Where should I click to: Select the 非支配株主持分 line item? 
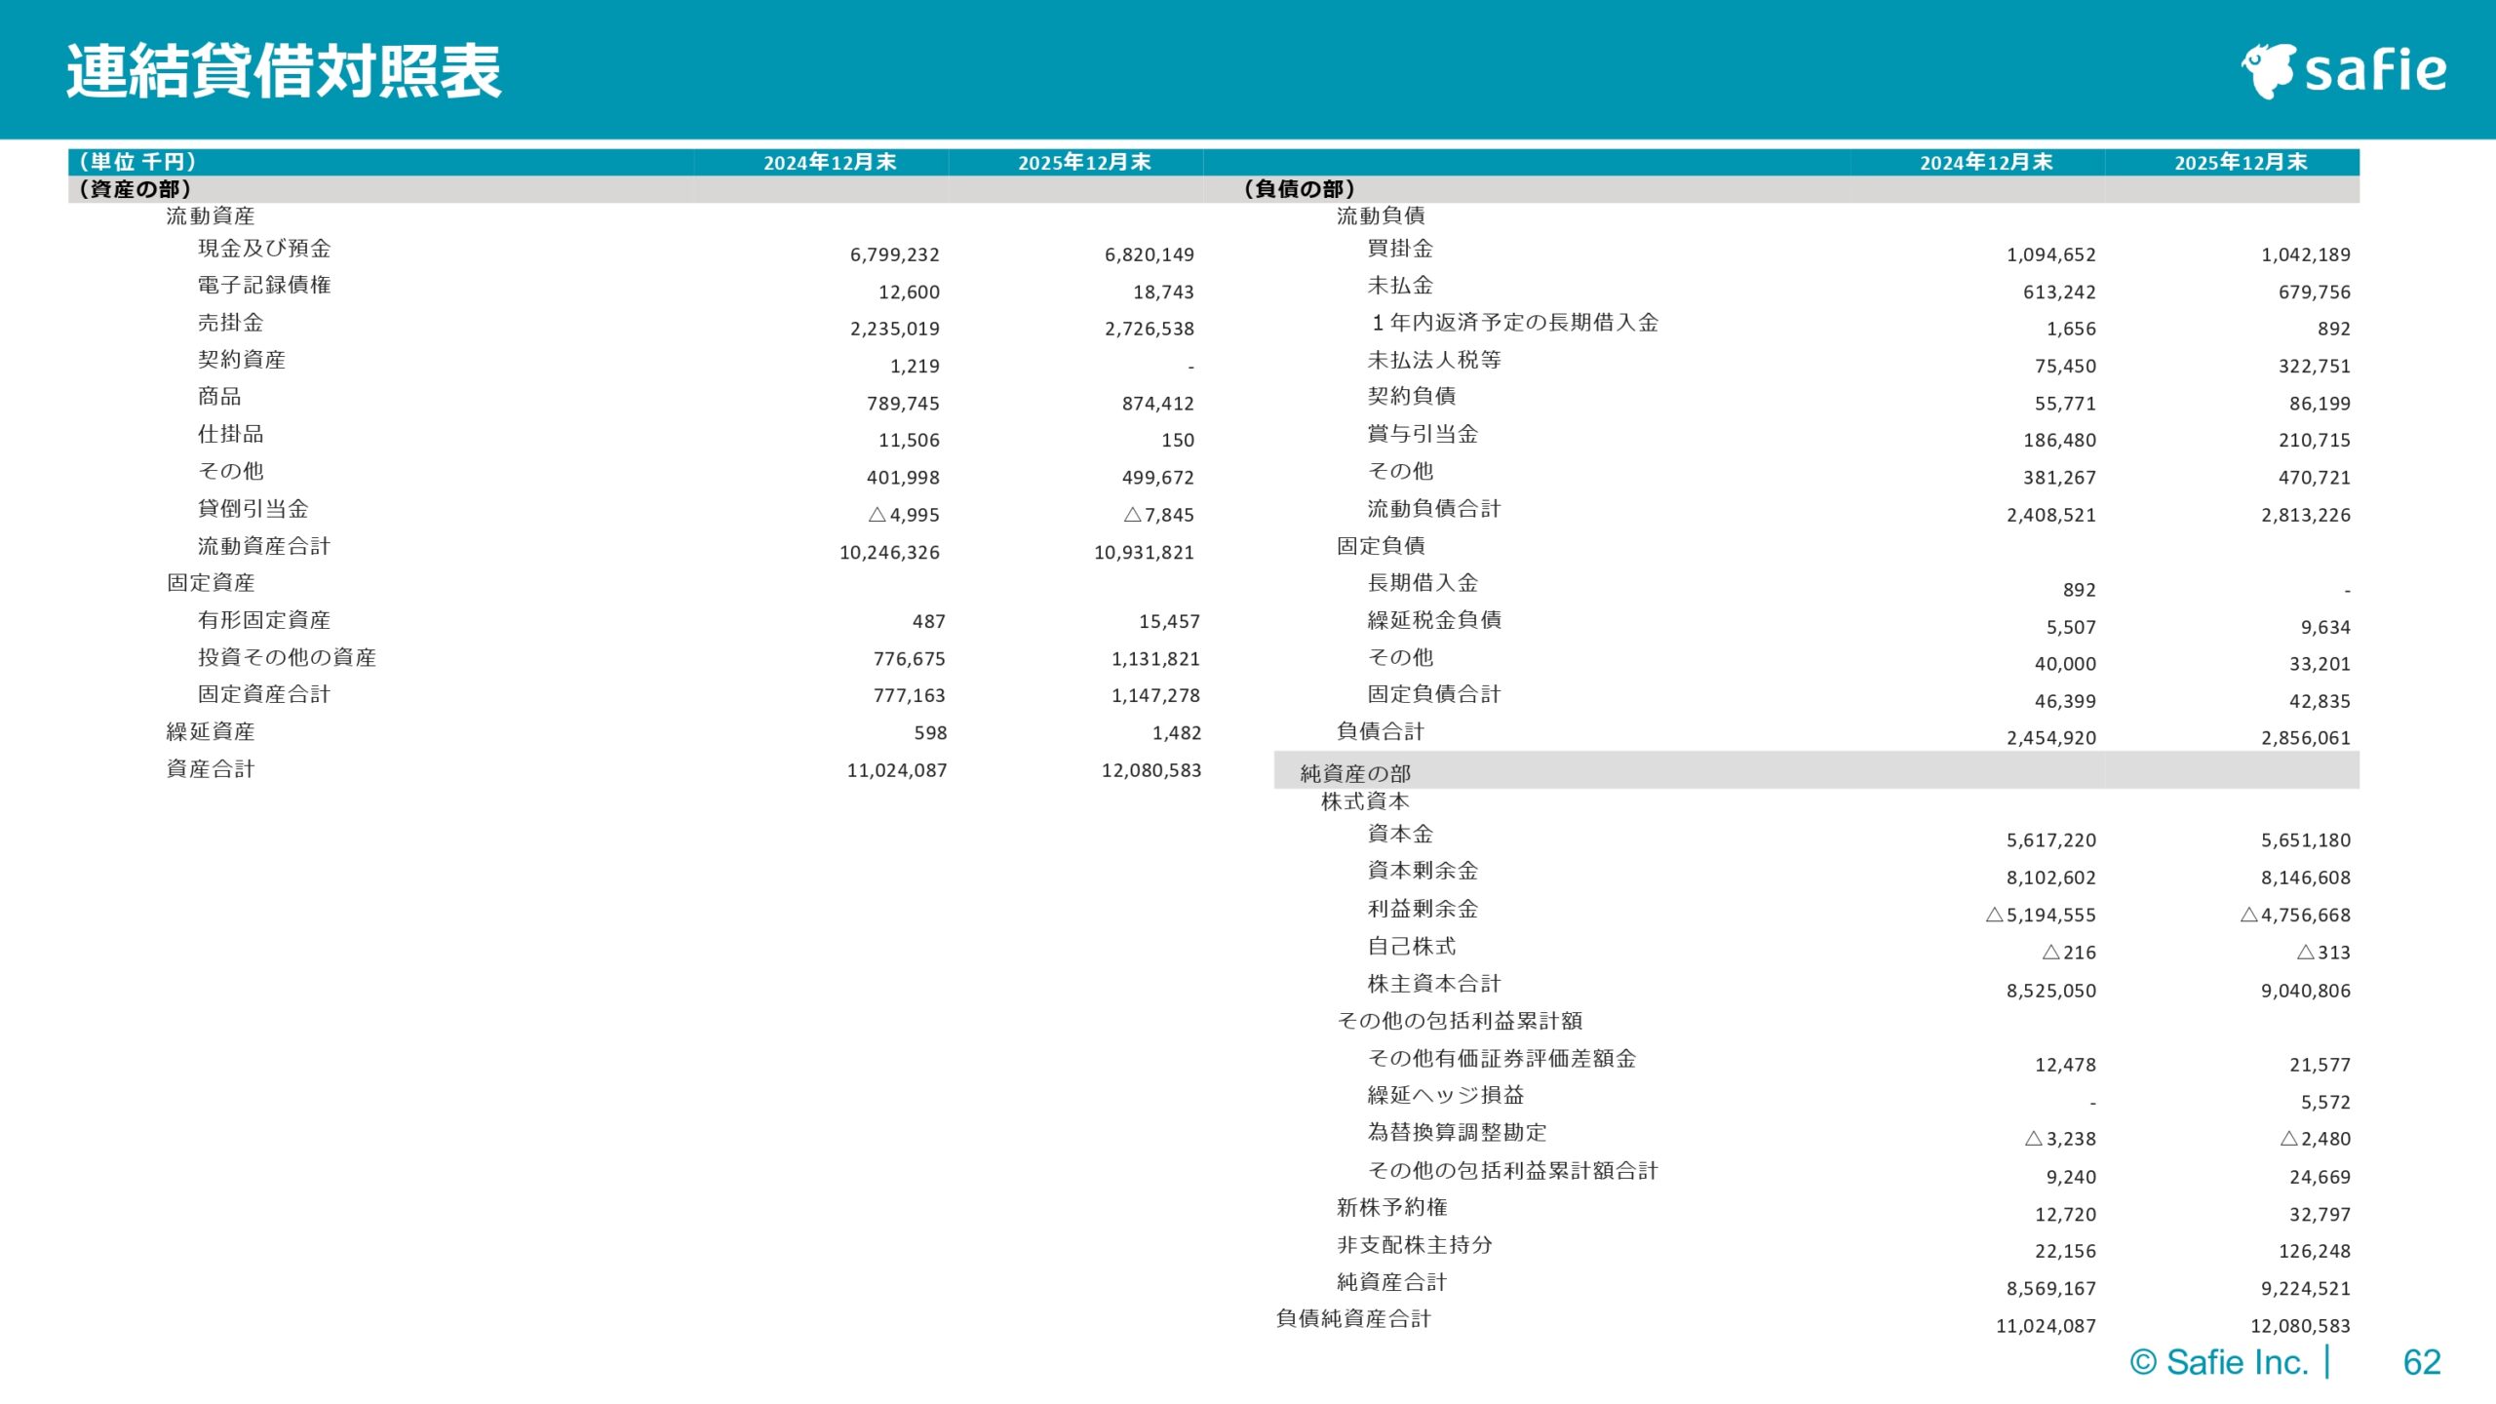(x=1416, y=1245)
